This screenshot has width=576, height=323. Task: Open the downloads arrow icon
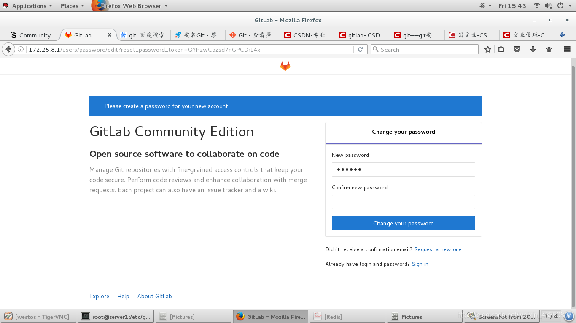(x=533, y=49)
